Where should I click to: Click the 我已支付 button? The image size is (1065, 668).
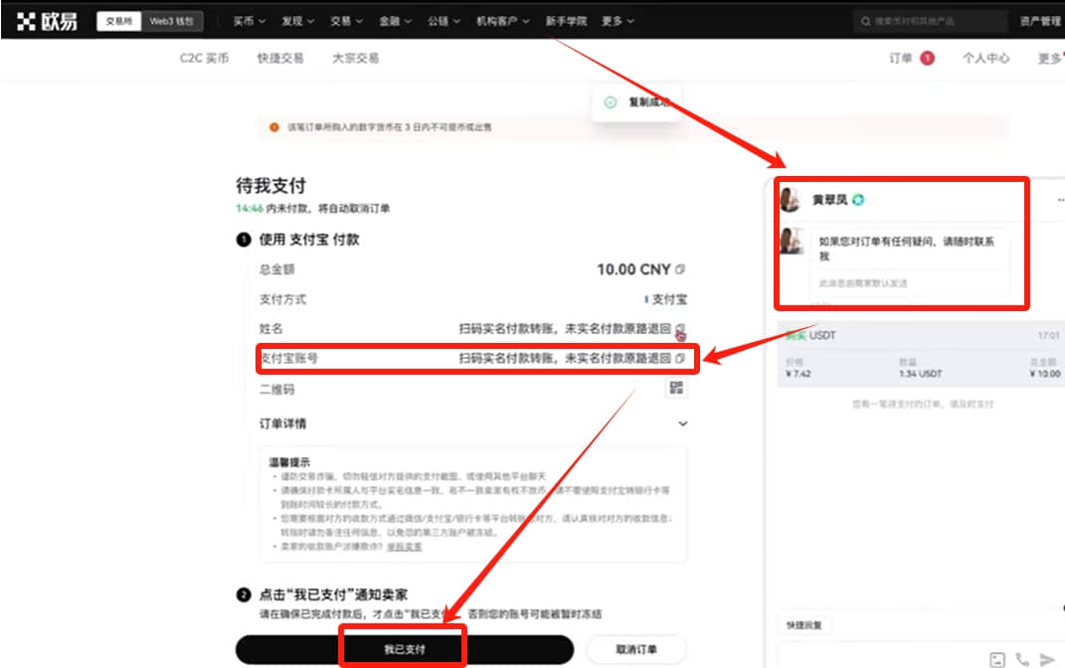(x=404, y=650)
